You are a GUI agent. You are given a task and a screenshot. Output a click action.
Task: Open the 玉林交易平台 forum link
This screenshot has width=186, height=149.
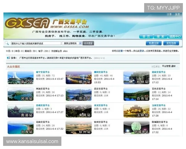[x=159, y=105]
